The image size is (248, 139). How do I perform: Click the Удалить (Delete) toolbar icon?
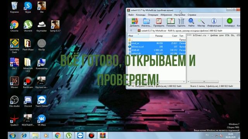coord(181,22)
